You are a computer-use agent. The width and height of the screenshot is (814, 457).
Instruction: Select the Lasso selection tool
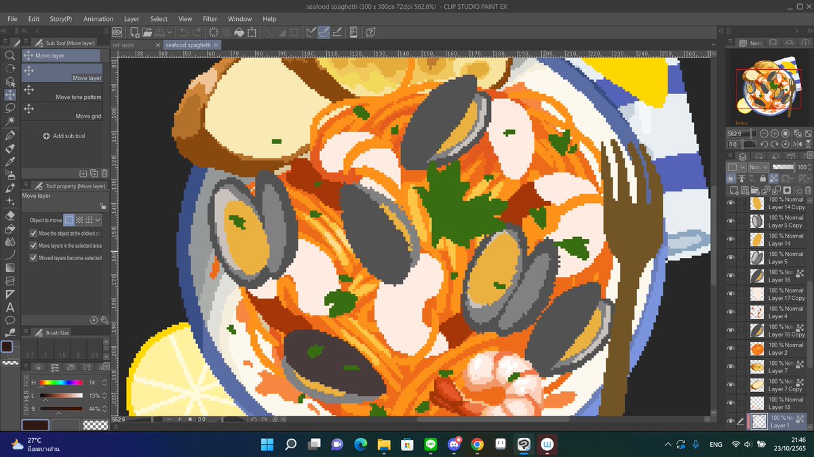point(10,108)
